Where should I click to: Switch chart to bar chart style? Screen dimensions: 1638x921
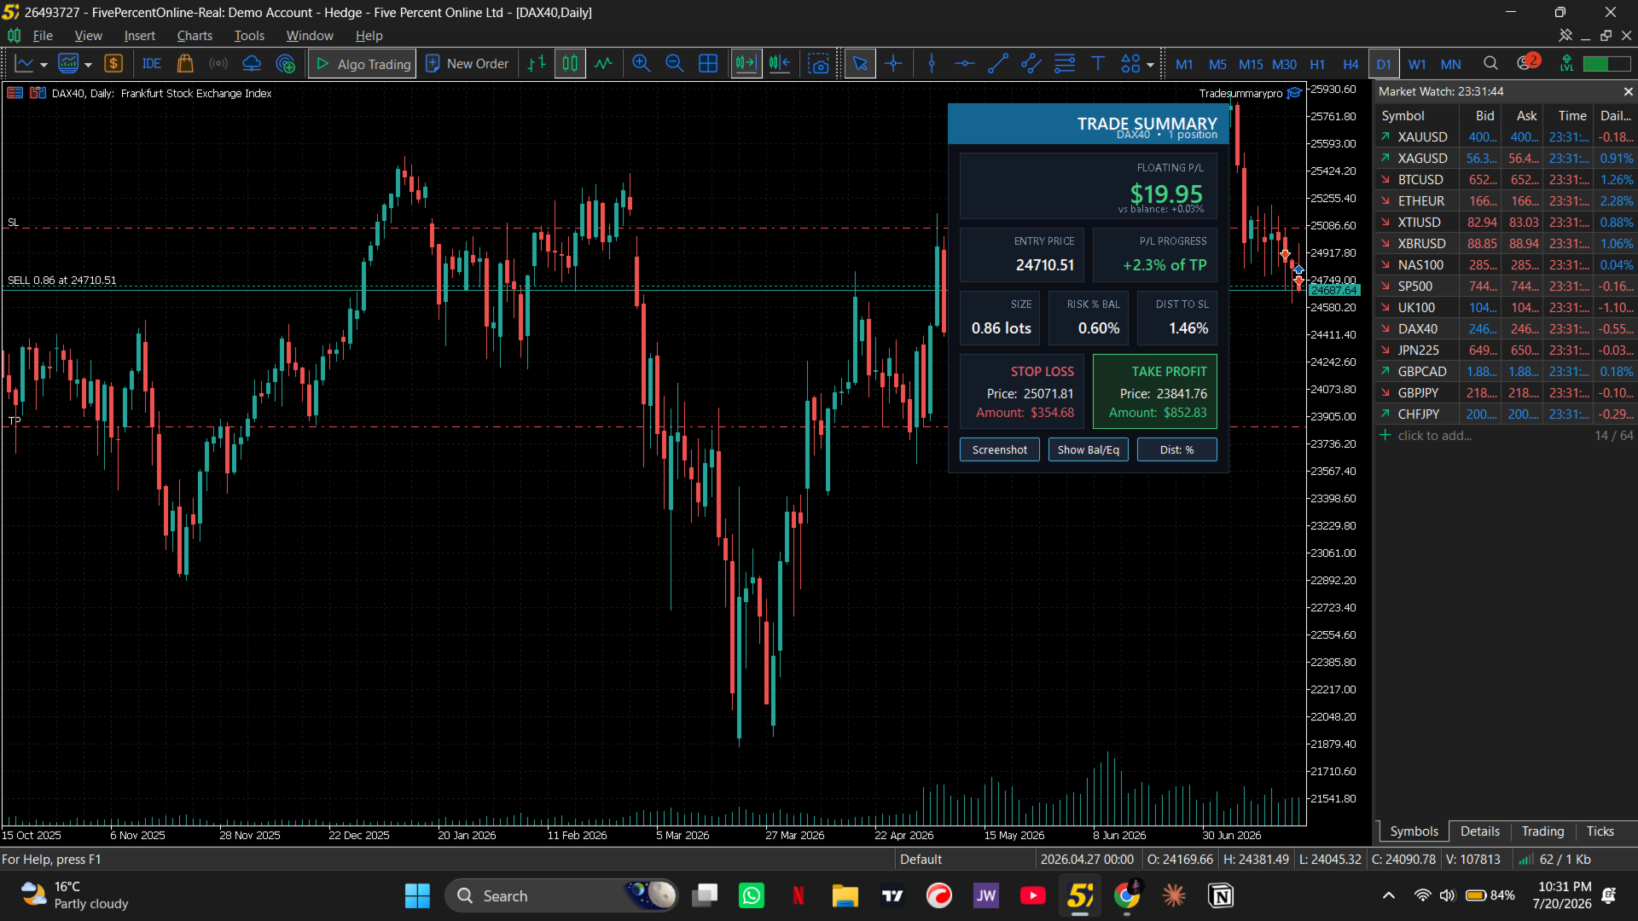click(x=537, y=64)
